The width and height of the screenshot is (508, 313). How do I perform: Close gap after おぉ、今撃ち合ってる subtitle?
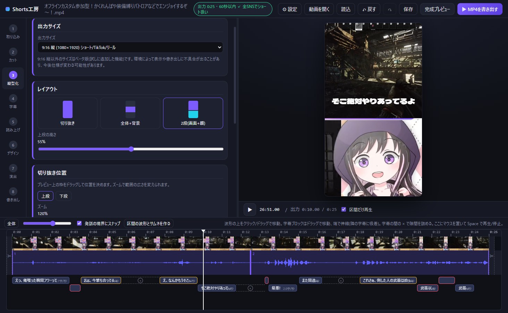click(140, 280)
